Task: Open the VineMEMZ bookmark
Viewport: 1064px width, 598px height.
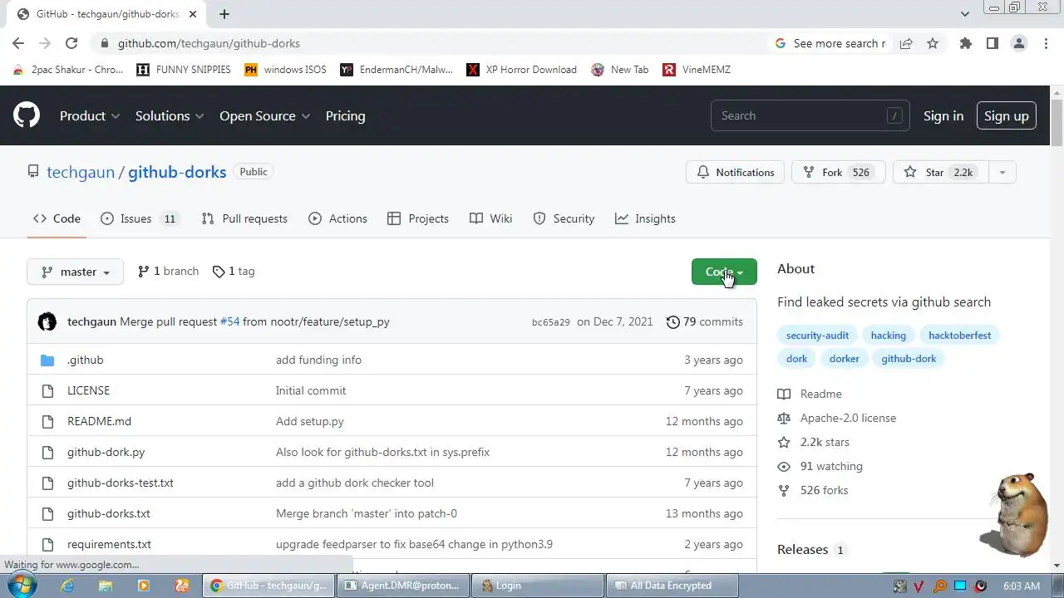Action: coord(697,70)
